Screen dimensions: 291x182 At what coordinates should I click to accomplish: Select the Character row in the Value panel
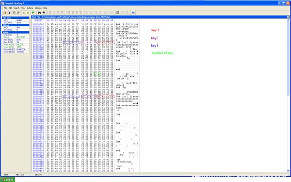point(16,35)
